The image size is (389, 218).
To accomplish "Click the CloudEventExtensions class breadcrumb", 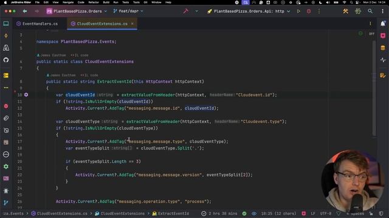I will (120, 213).
